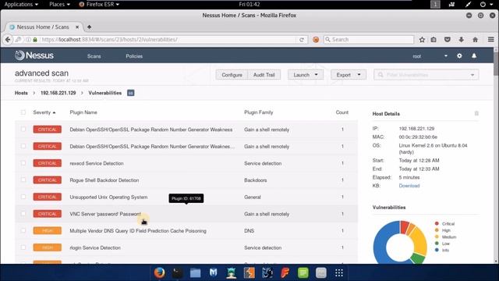Open the Places menu
The width and height of the screenshot is (499, 281).
tap(59, 5)
